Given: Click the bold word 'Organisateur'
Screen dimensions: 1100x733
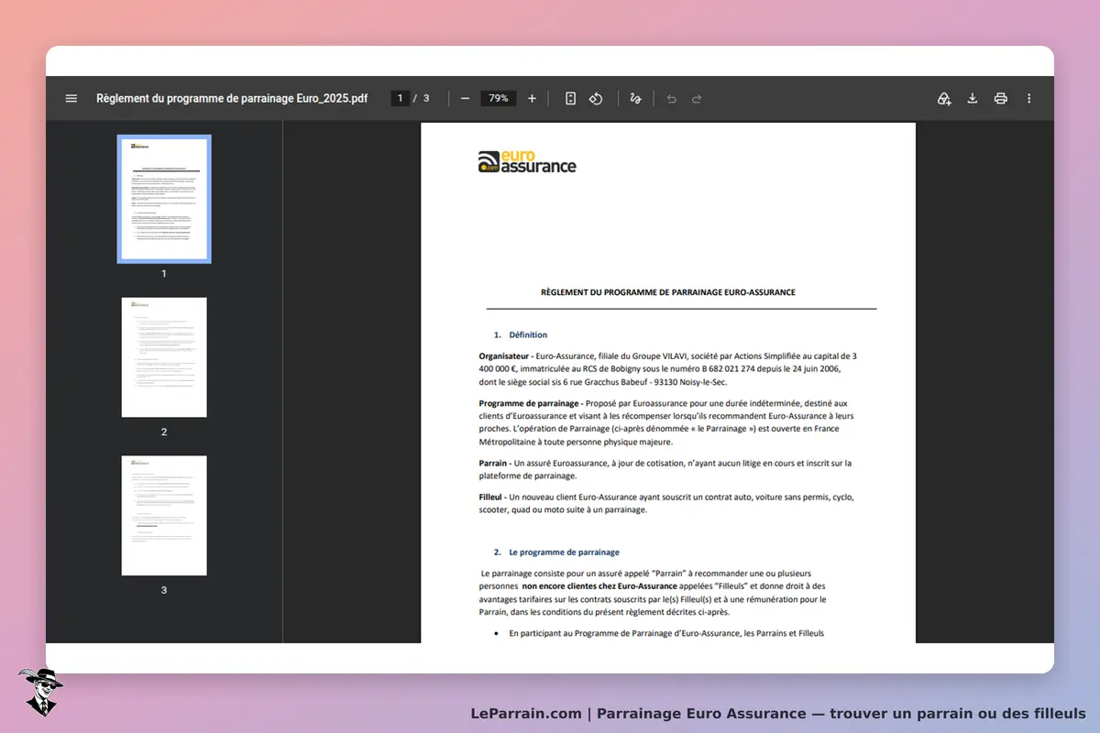Looking at the screenshot, I should pyautogui.click(x=503, y=355).
